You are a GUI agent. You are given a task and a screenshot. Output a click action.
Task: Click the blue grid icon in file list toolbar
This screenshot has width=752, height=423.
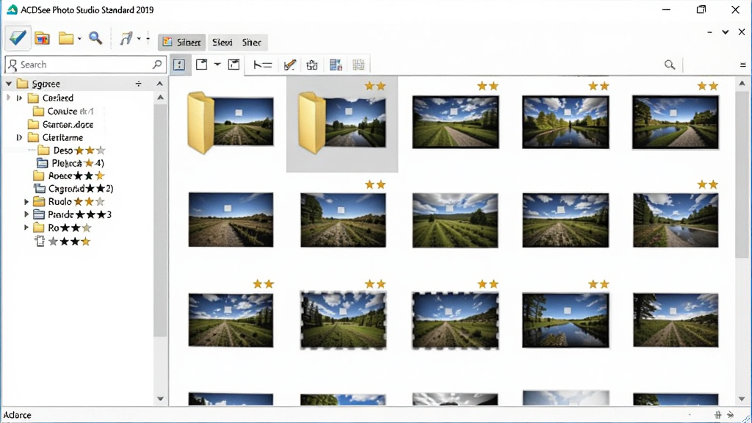tap(336, 65)
